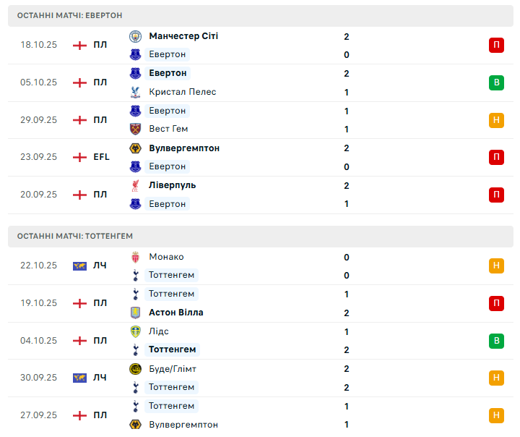Click the Bodø/Glimt club crest
Viewport: 520px width, 437px height.
pos(135,369)
